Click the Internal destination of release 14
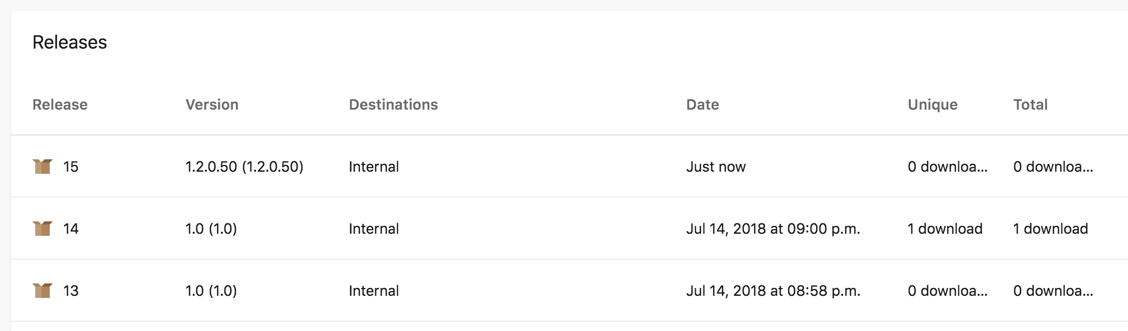Screen dimensions: 1128x331 pyautogui.click(x=373, y=229)
